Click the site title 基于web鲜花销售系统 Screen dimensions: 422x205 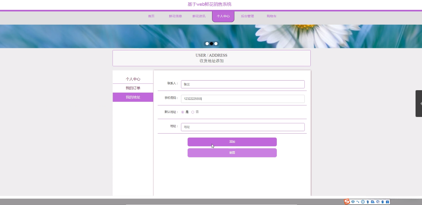click(210, 4)
